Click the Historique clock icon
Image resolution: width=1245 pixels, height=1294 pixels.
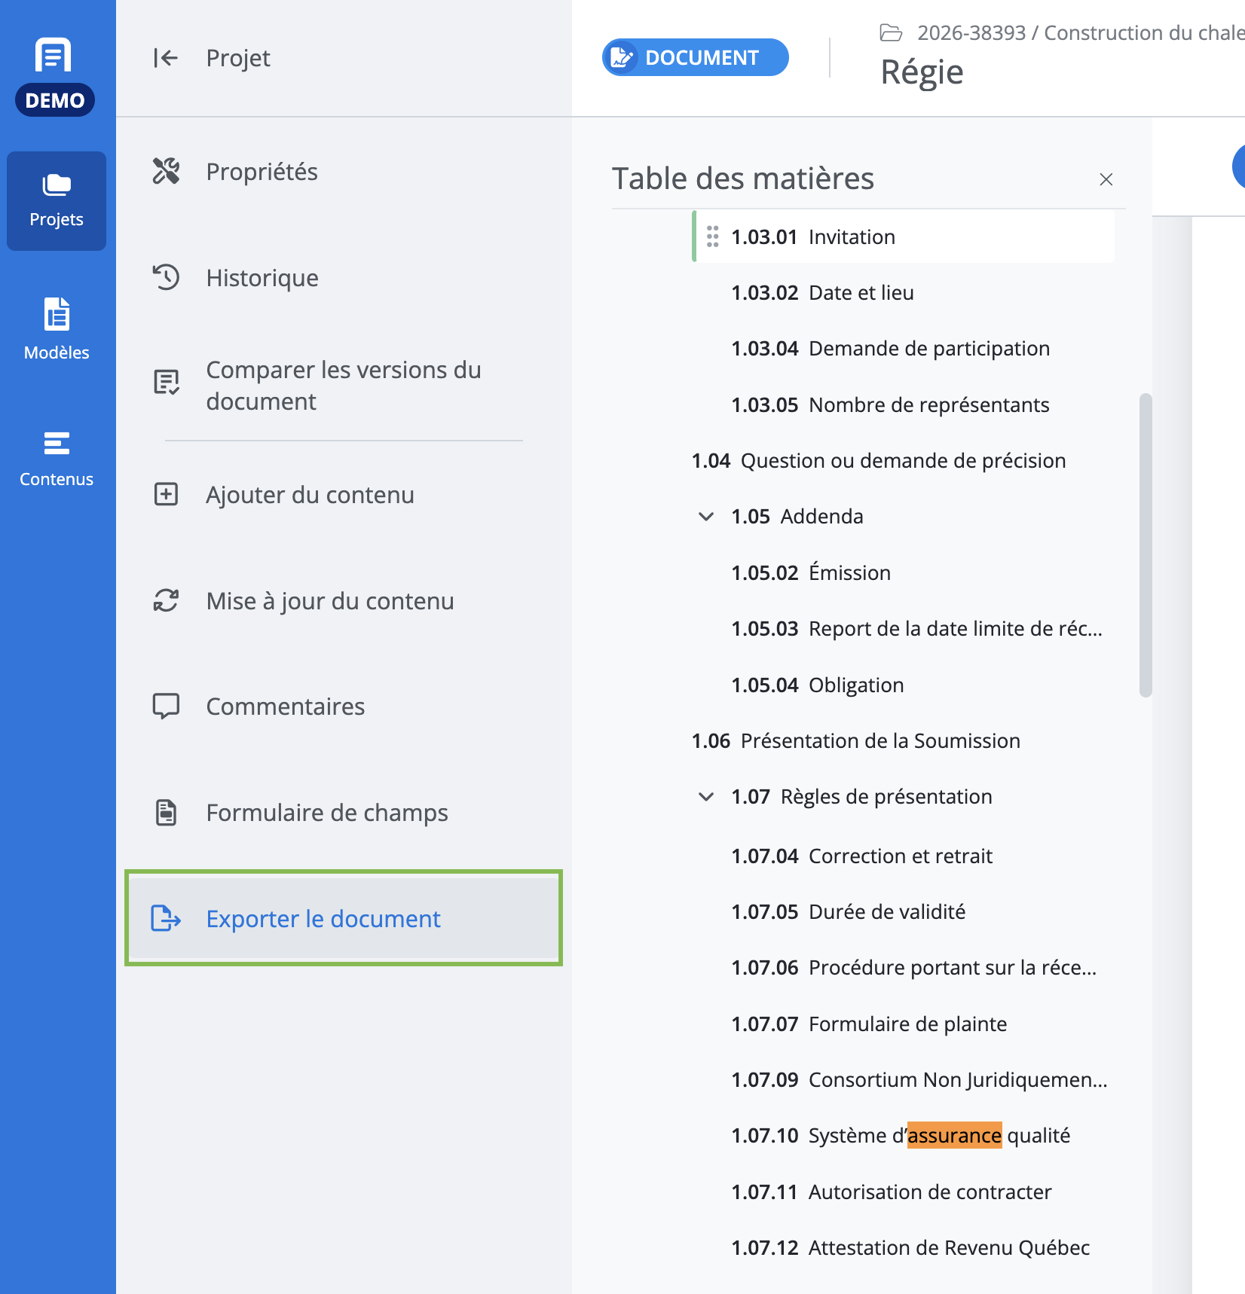[166, 278]
